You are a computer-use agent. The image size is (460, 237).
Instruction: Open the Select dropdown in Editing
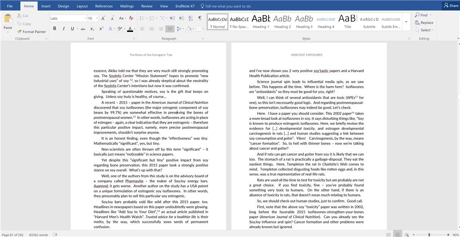[424, 30]
